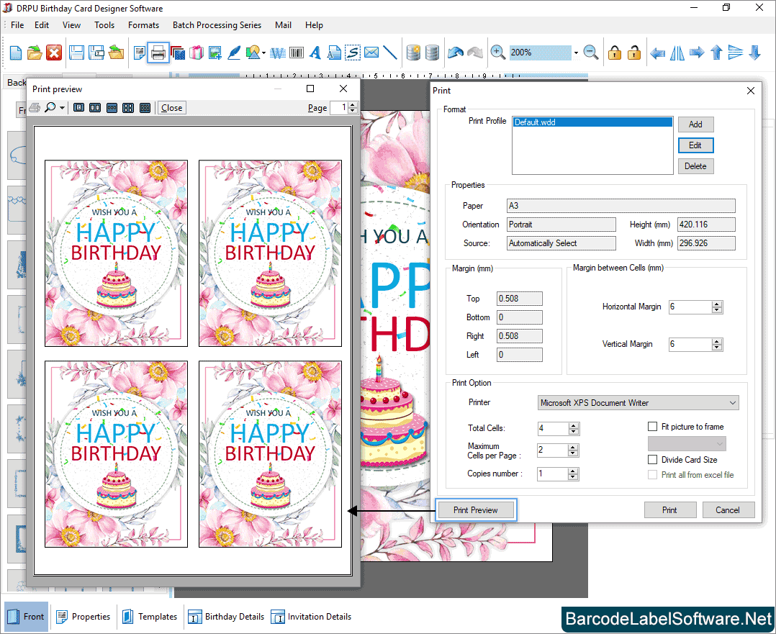Click the zoom in magnifier icon
Image resolution: width=776 pixels, height=634 pixels.
497,53
